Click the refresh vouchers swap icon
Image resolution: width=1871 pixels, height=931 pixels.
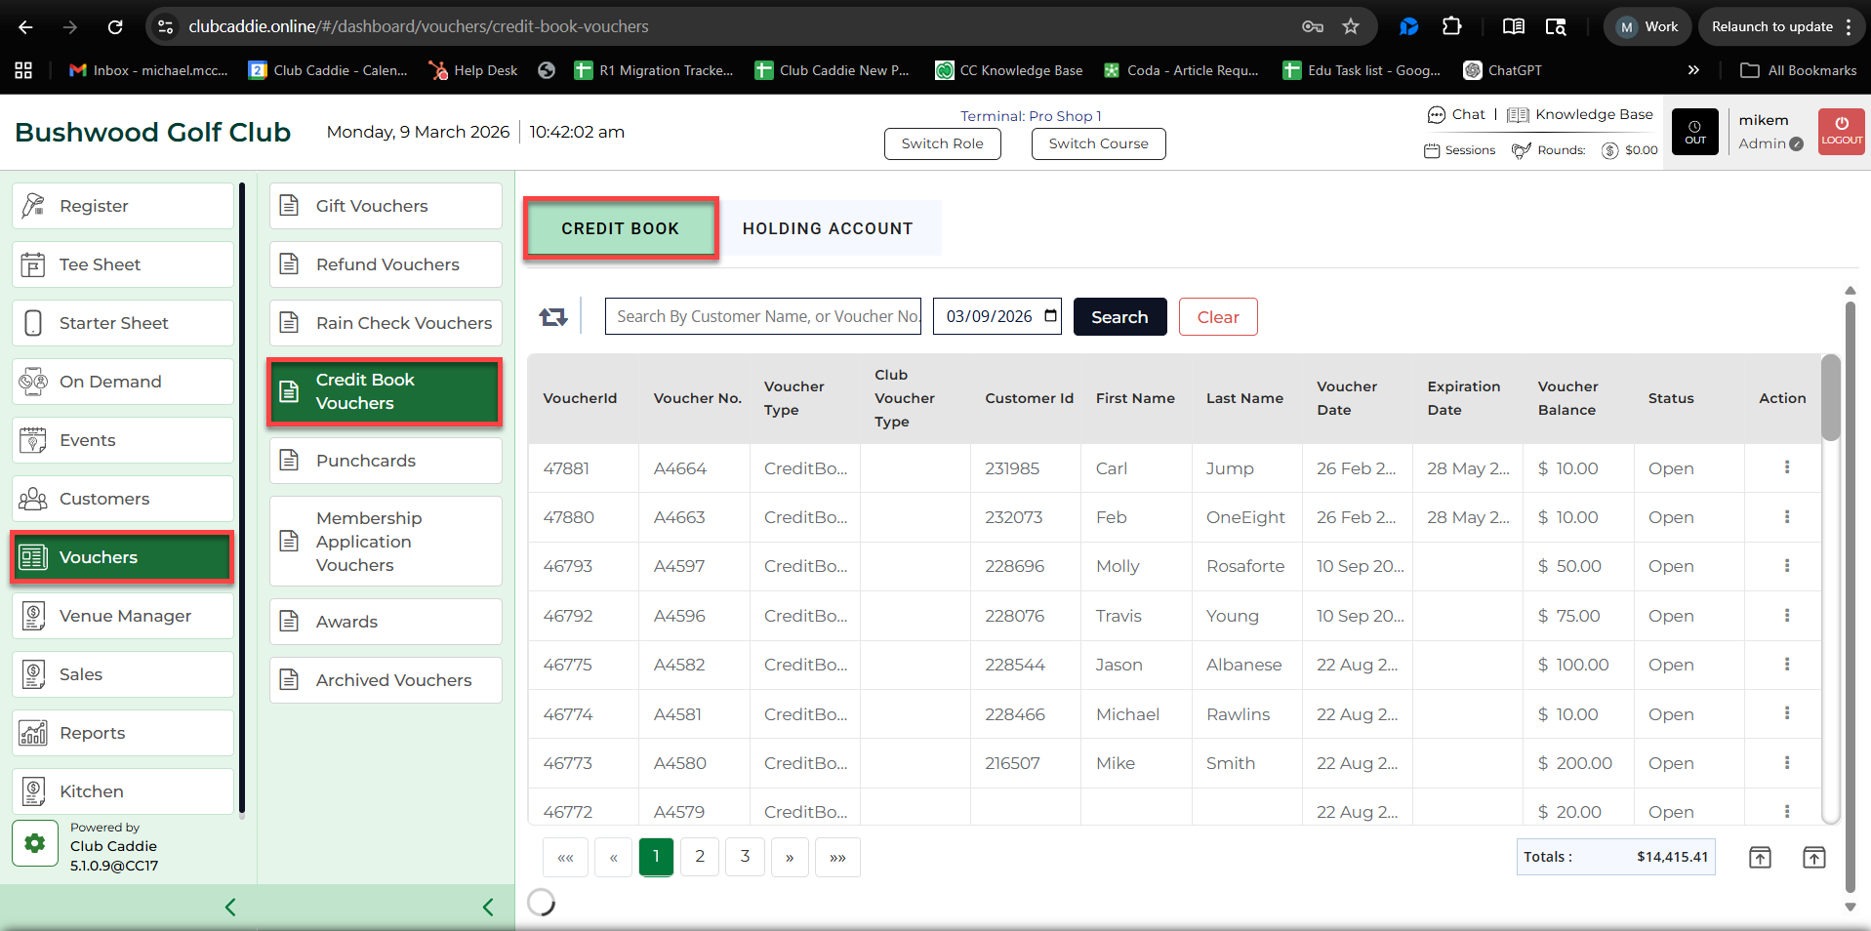click(x=552, y=317)
